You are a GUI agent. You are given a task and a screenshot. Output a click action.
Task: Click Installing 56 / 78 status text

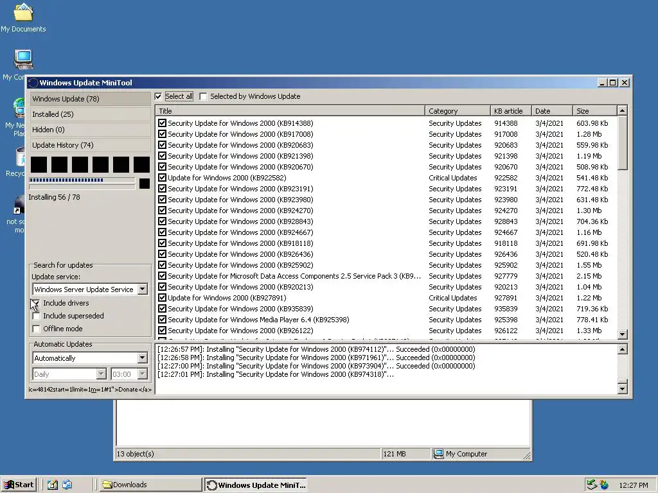point(54,197)
